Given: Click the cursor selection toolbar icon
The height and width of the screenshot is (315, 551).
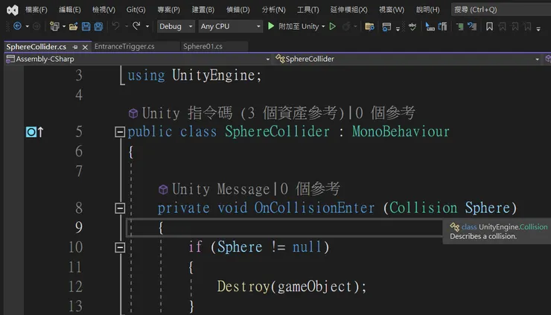Looking at the screenshot, I should pyautogui.click(x=430, y=26).
